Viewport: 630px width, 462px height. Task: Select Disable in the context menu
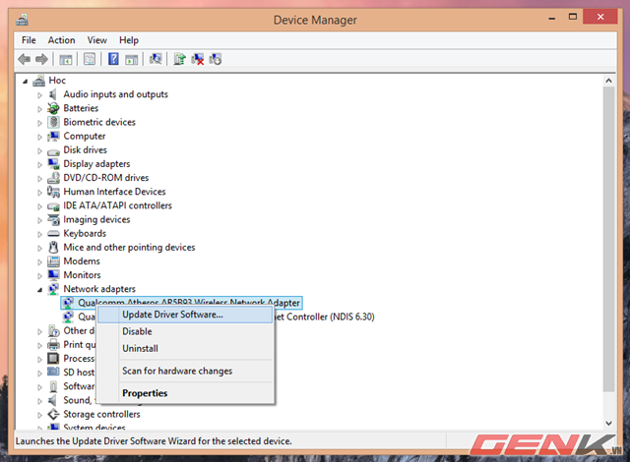pos(137,332)
